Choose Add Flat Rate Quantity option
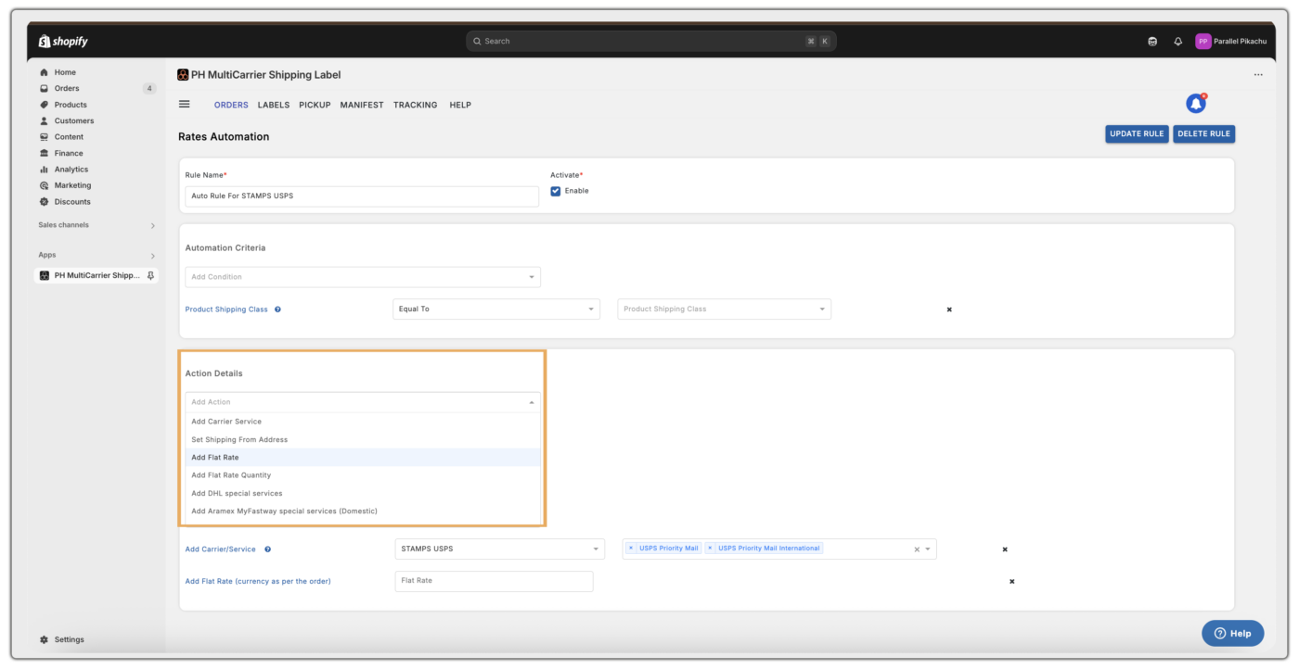 (x=363, y=475)
